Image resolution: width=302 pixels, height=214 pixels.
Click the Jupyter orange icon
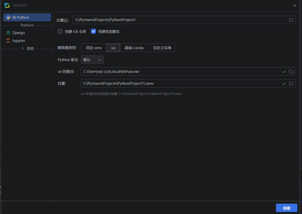point(8,41)
